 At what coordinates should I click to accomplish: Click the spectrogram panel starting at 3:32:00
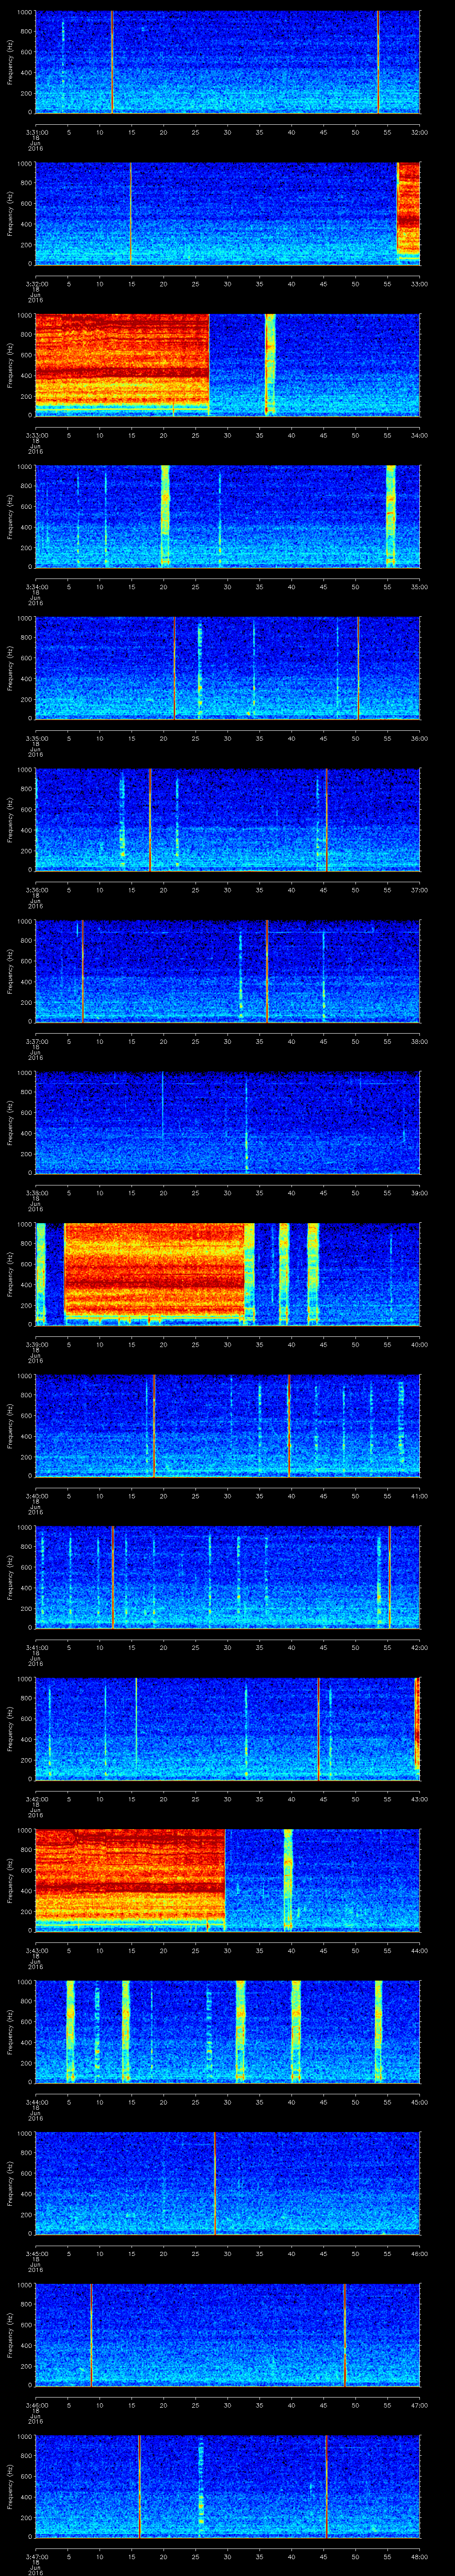click(227, 213)
